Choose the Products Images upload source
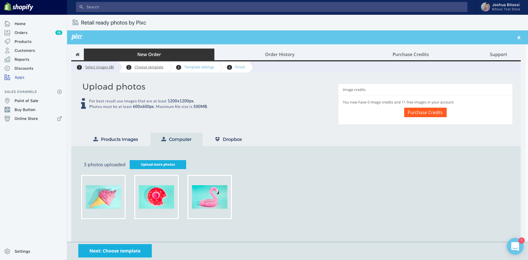 115,139
